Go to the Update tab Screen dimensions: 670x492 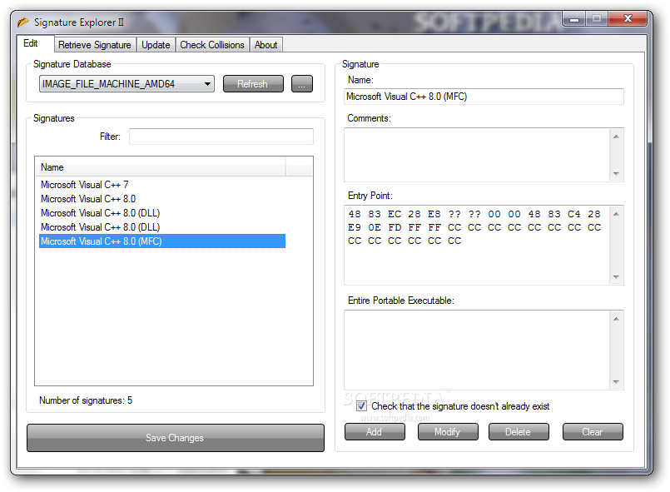coord(156,45)
